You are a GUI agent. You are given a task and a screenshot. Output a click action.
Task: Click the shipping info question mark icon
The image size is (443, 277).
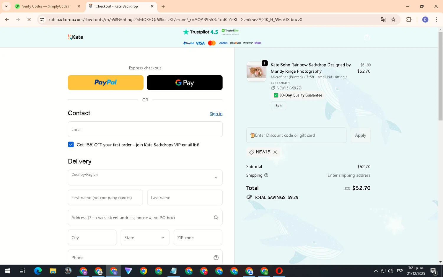[266, 175]
